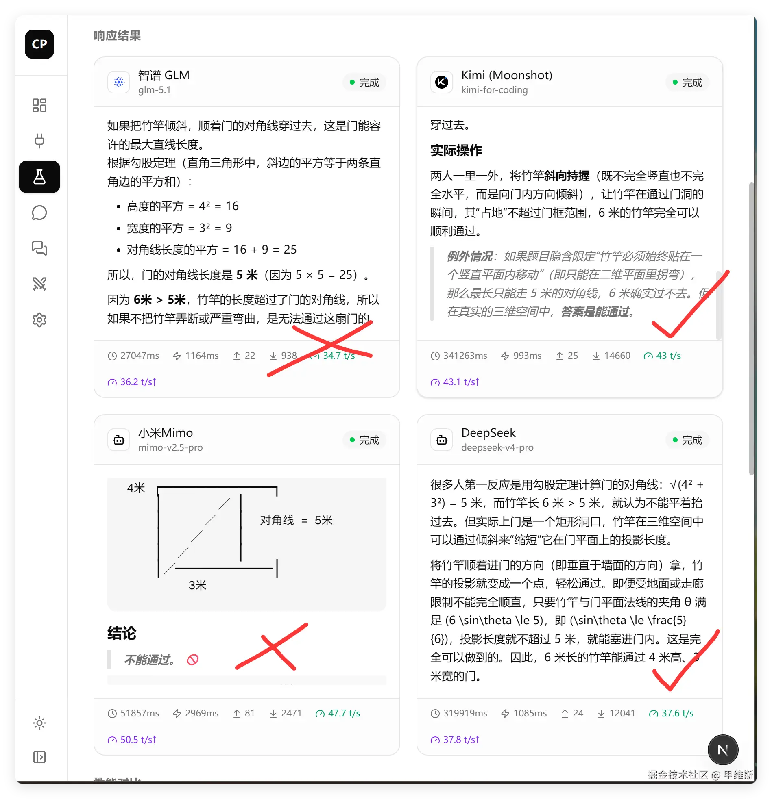Open the dashboard grid icon in sidebar
Viewport: 772px width, 799px height.
[39, 105]
